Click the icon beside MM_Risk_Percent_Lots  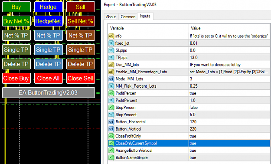tap(111, 86)
